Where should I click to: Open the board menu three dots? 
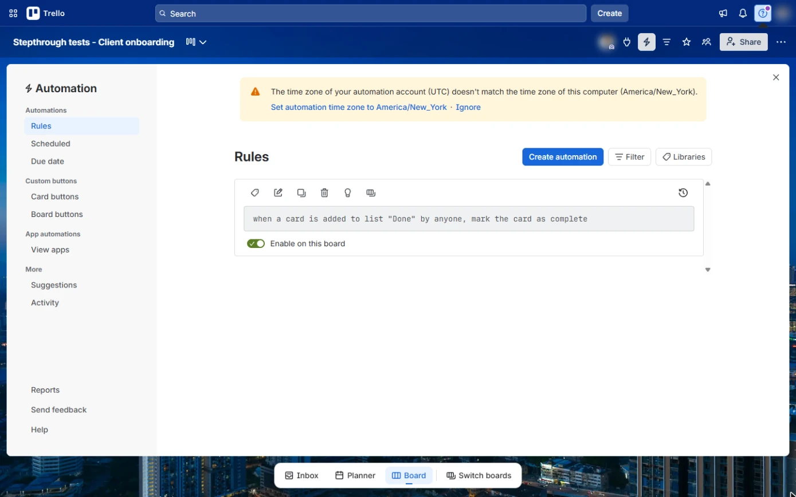pyautogui.click(x=781, y=42)
